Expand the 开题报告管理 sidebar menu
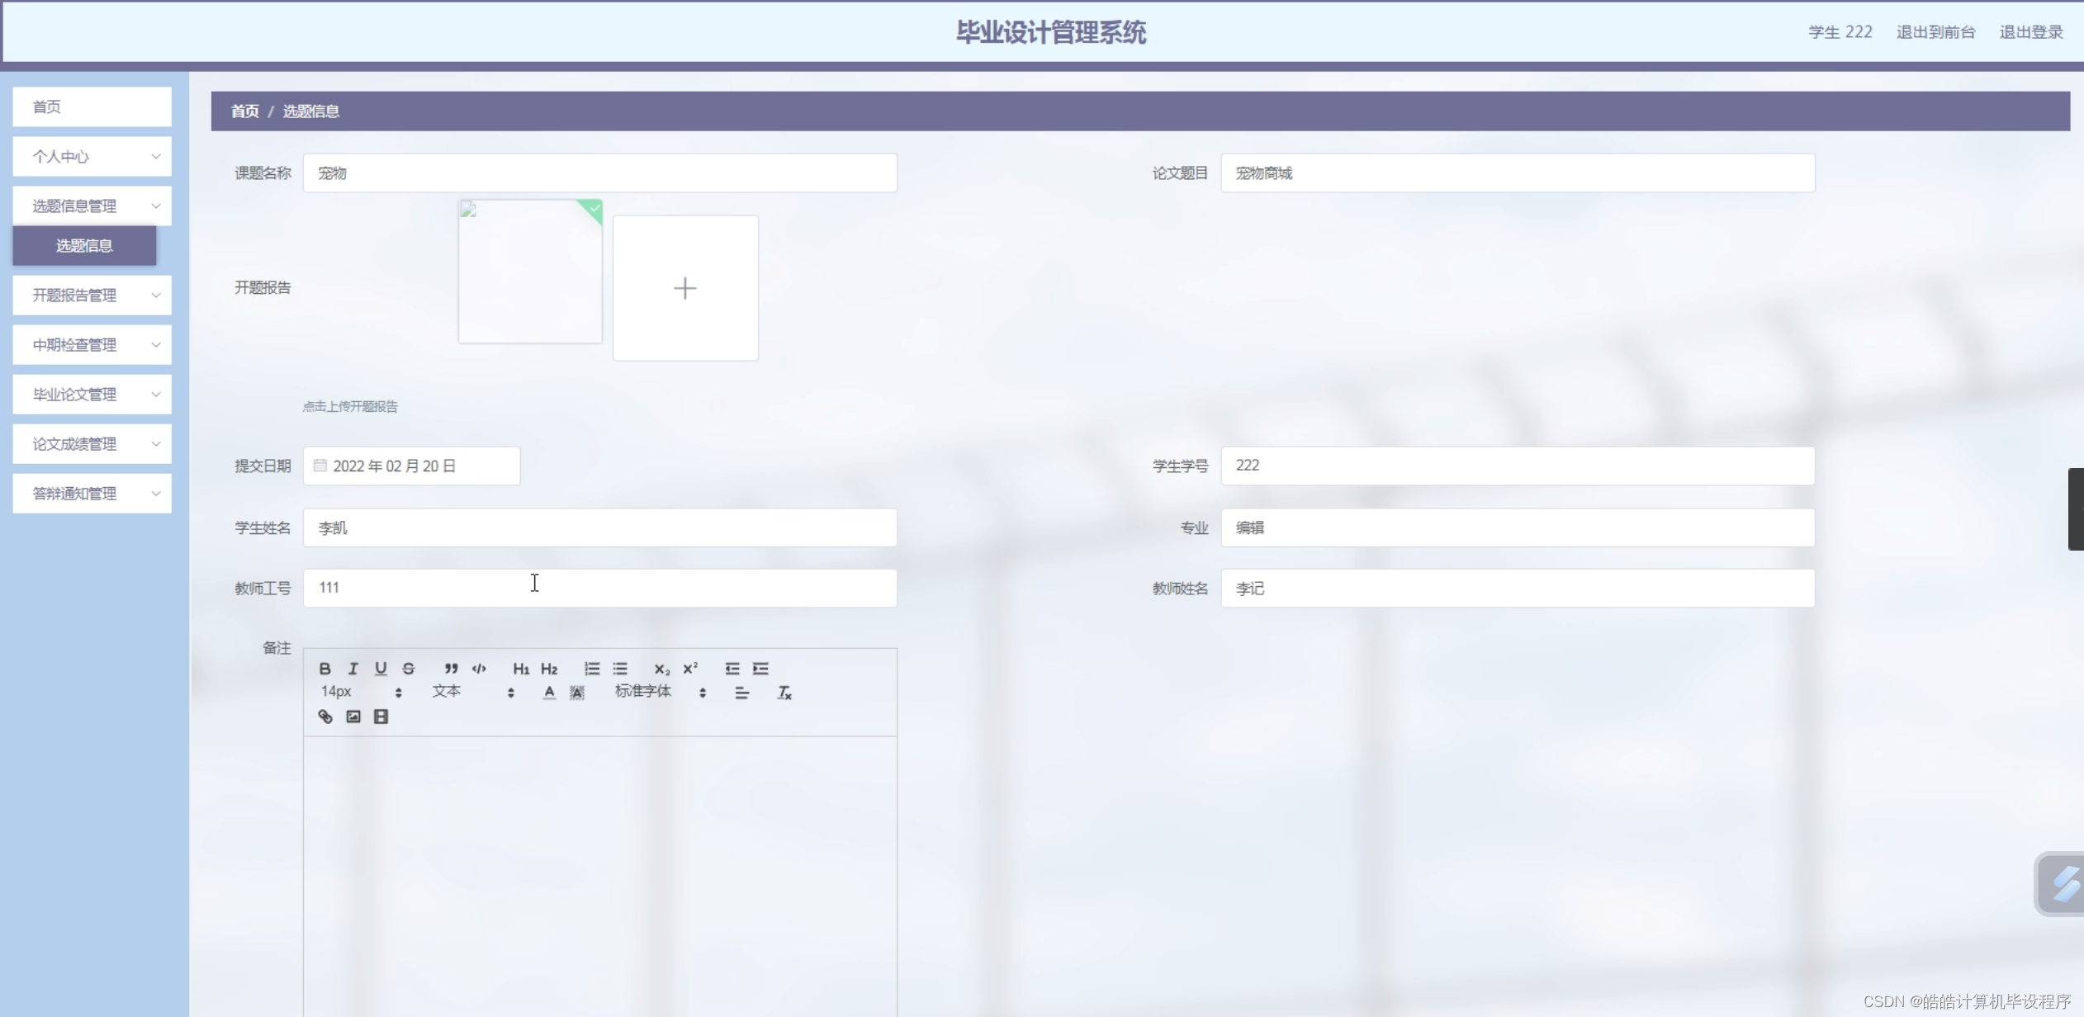 (92, 296)
